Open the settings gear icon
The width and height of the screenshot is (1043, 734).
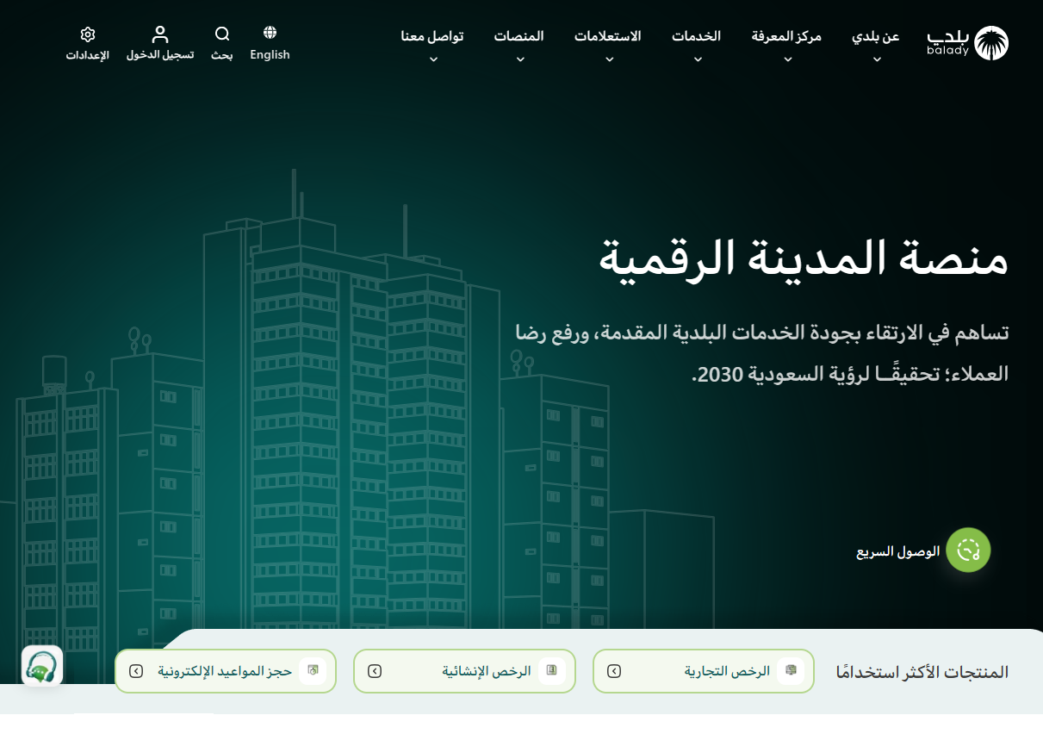pos(88,34)
